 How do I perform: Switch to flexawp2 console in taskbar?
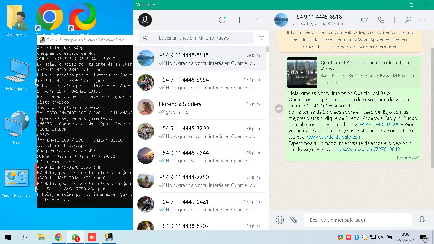pyautogui.click(x=109, y=237)
